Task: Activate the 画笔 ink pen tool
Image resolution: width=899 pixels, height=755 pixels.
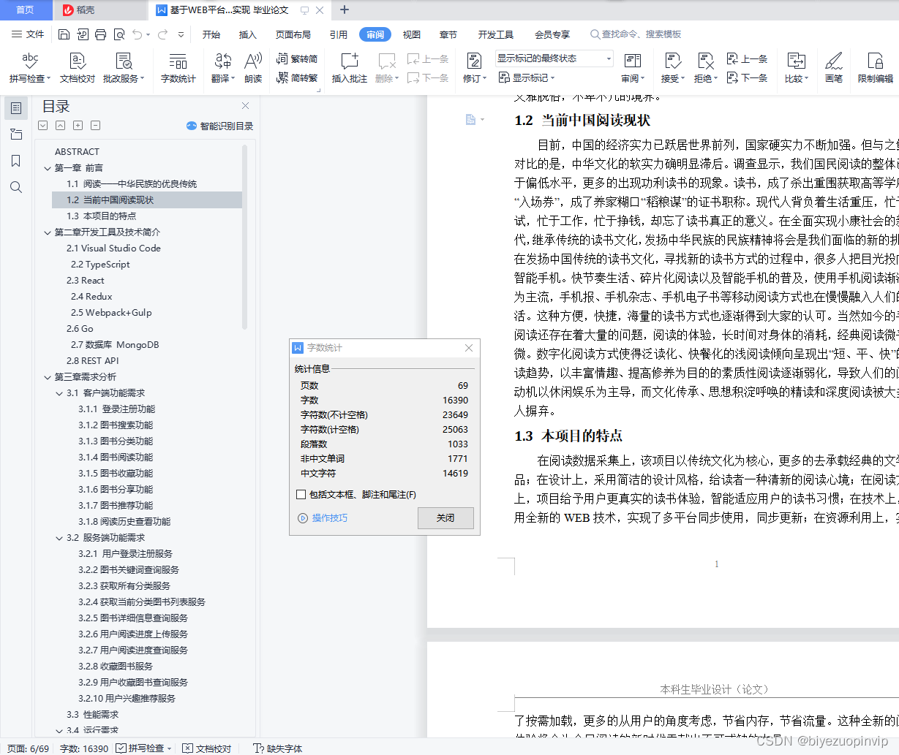Action: (833, 64)
